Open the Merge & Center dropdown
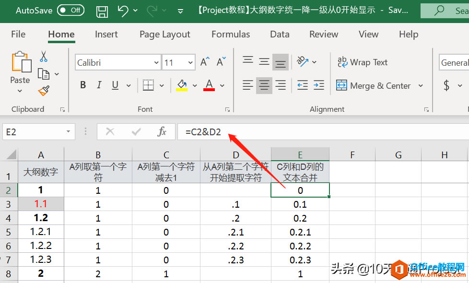This screenshot has height=283, width=469. point(421,85)
